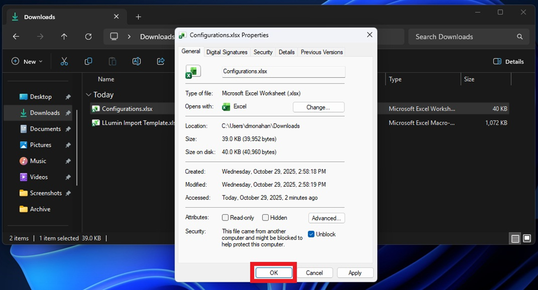
Task: Go up one folder level
Action: click(64, 36)
